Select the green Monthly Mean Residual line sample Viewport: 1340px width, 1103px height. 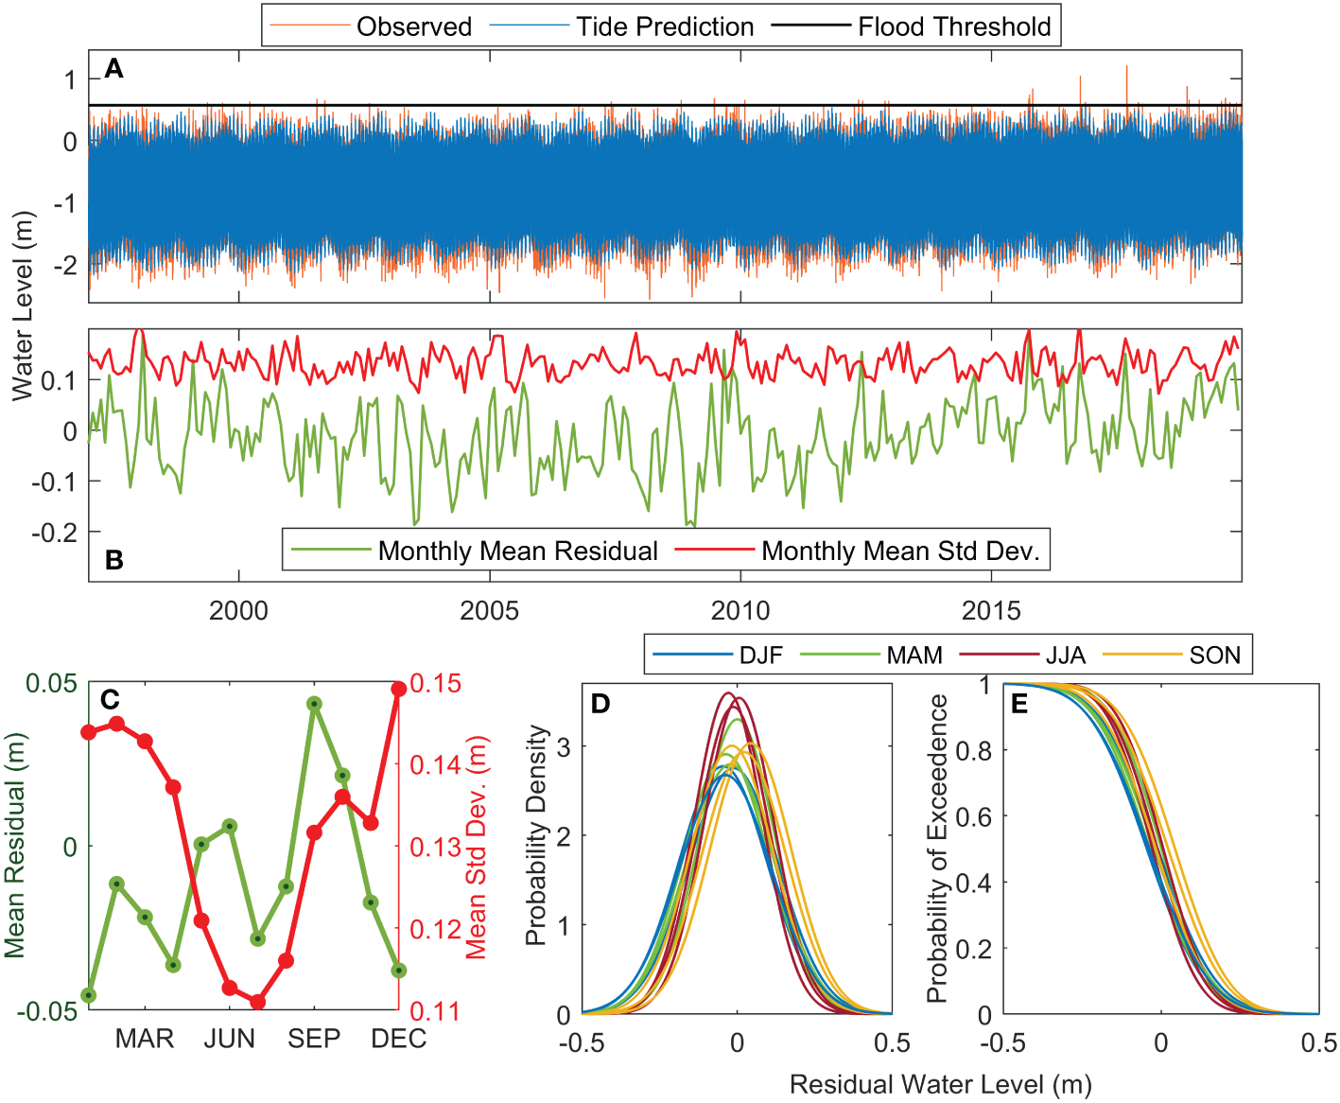[331, 547]
